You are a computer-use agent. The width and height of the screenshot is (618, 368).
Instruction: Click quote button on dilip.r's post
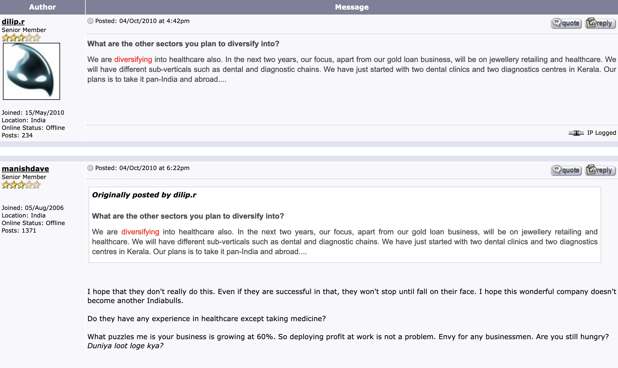point(566,23)
